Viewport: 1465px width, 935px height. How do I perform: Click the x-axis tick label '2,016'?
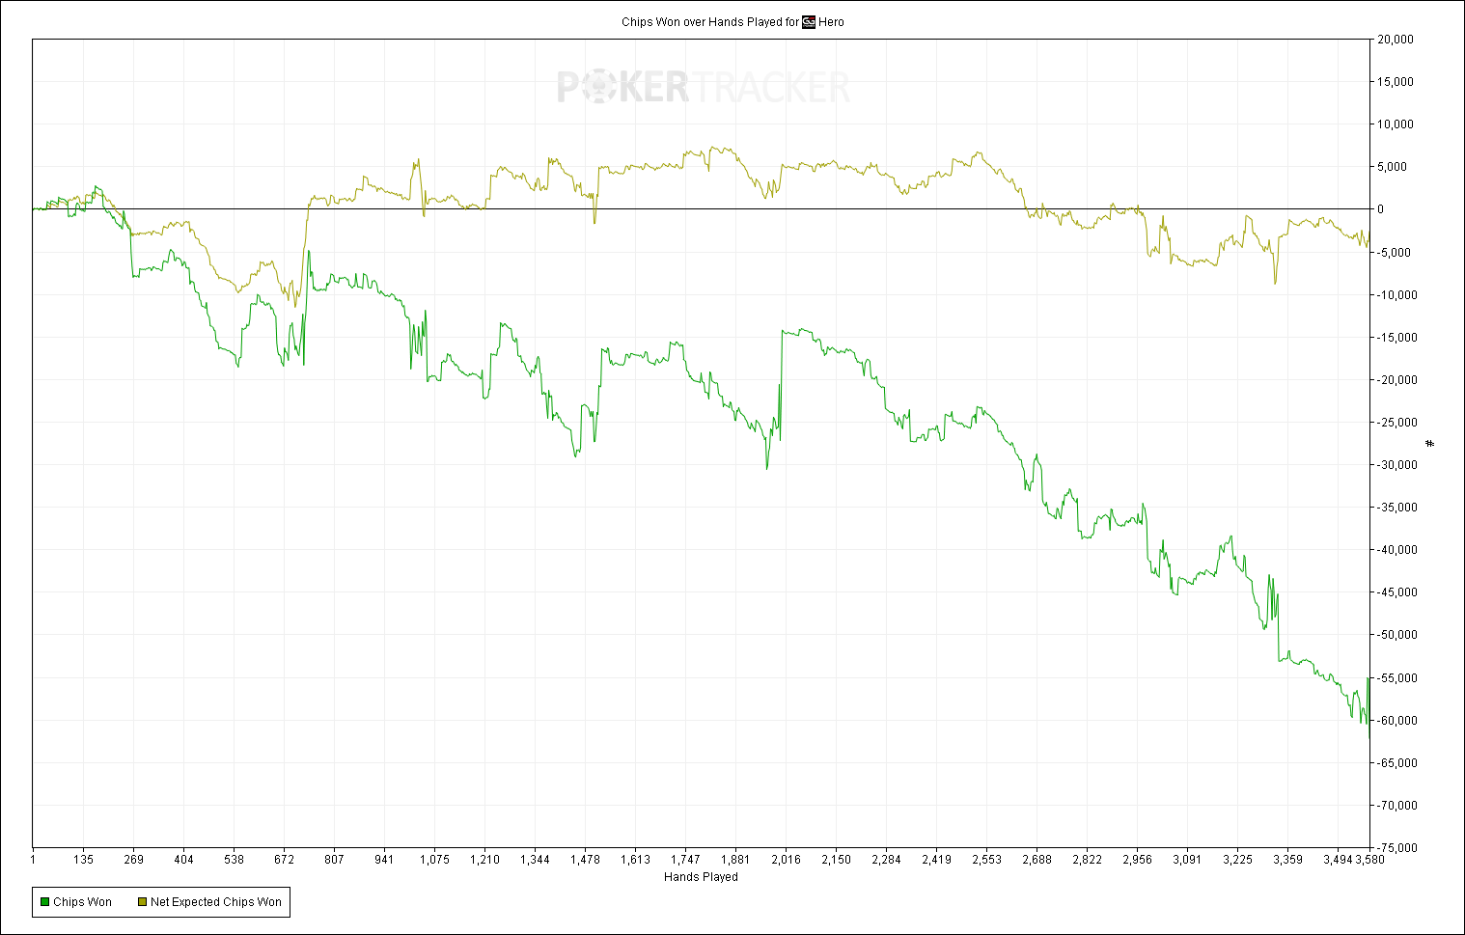(786, 860)
